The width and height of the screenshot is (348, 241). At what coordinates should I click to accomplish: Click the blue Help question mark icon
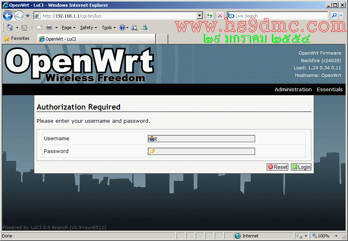click(x=122, y=27)
